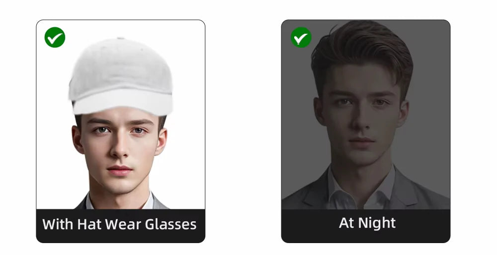Click the word "Wear" in the left caption

click(123, 224)
